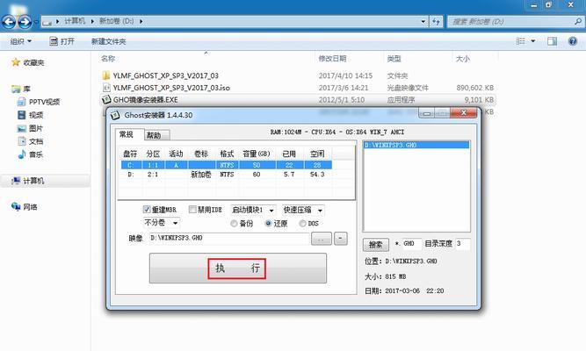Select the DOS radio button
The height and width of the screenshot is (351, 586).
pos(302,223)
